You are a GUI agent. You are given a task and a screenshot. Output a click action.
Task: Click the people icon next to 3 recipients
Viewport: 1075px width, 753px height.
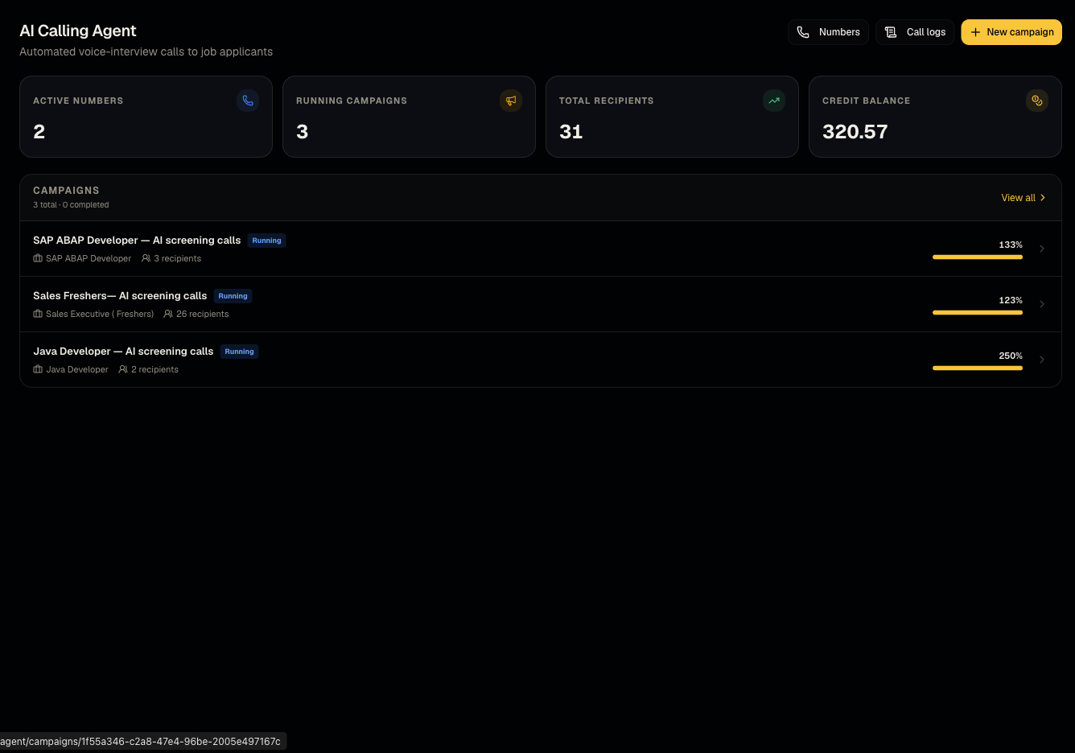(x=146, y=258)
